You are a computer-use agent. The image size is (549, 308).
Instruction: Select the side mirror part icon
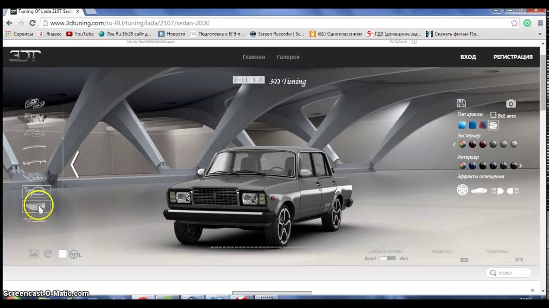pyautogui.click(x=36, y=191)
